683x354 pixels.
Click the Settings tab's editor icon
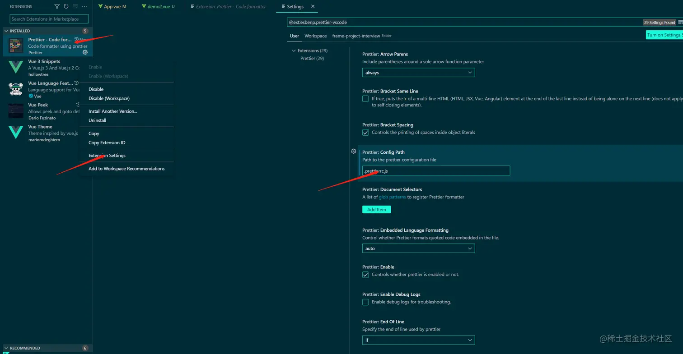click(x=283, y=7)
